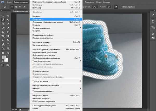Choose Вырезать from the menu
The image size is (156, 111).
point(56,16)
